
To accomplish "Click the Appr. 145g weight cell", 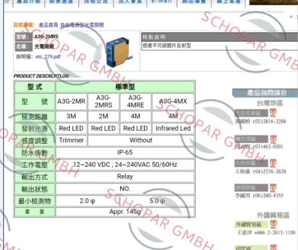I will click(x=125, y=212).
